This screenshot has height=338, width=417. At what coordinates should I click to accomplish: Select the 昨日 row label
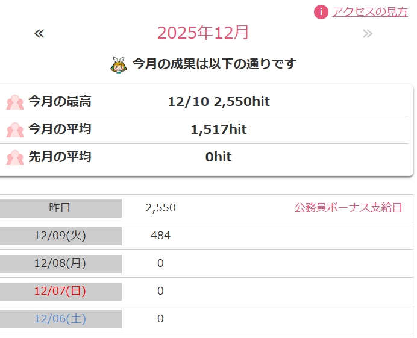click(60, 208)
